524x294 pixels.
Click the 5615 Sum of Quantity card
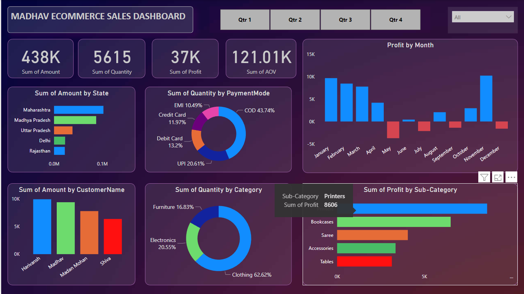click(x=111, y=58)
